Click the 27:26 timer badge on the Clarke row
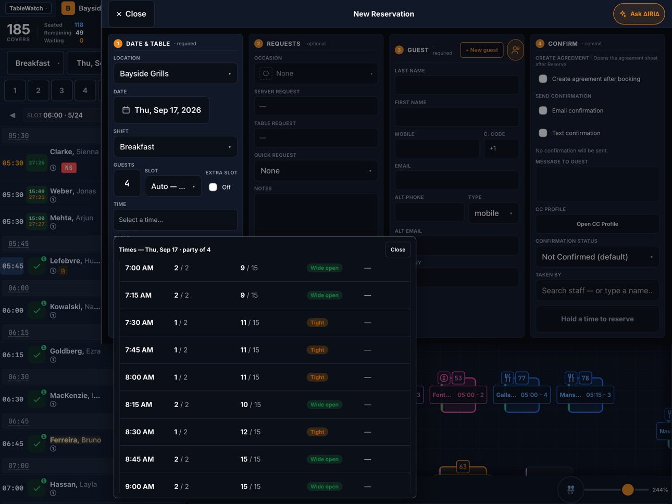The image size is (672, 504). click(x=36, y=163)
